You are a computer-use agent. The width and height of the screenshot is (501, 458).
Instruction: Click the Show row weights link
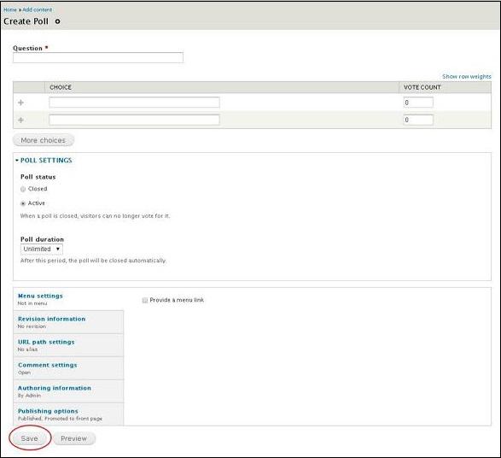467,76
